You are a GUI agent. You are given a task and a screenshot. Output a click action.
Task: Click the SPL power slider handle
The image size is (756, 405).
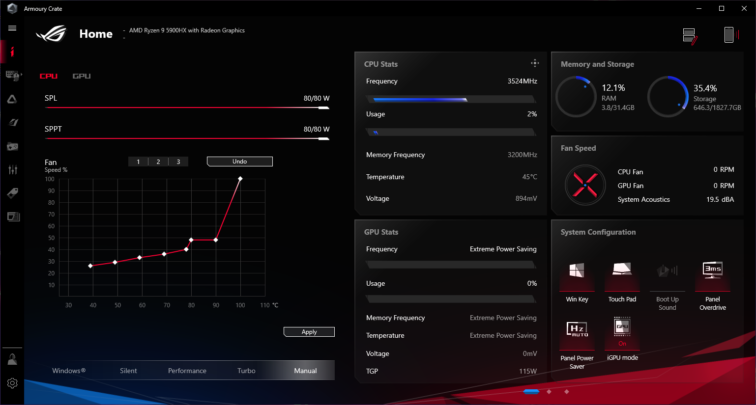pos(324,108)
